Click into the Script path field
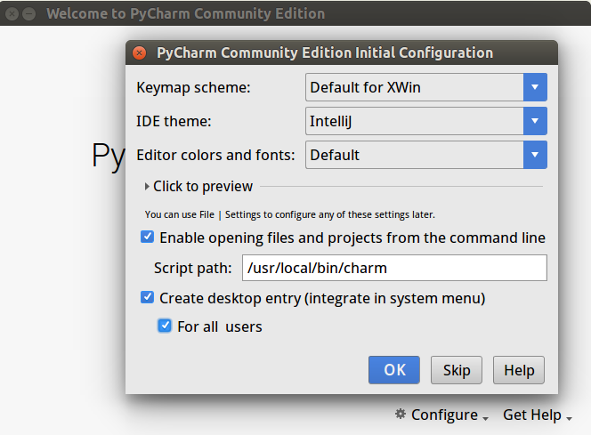 [394, 268]
